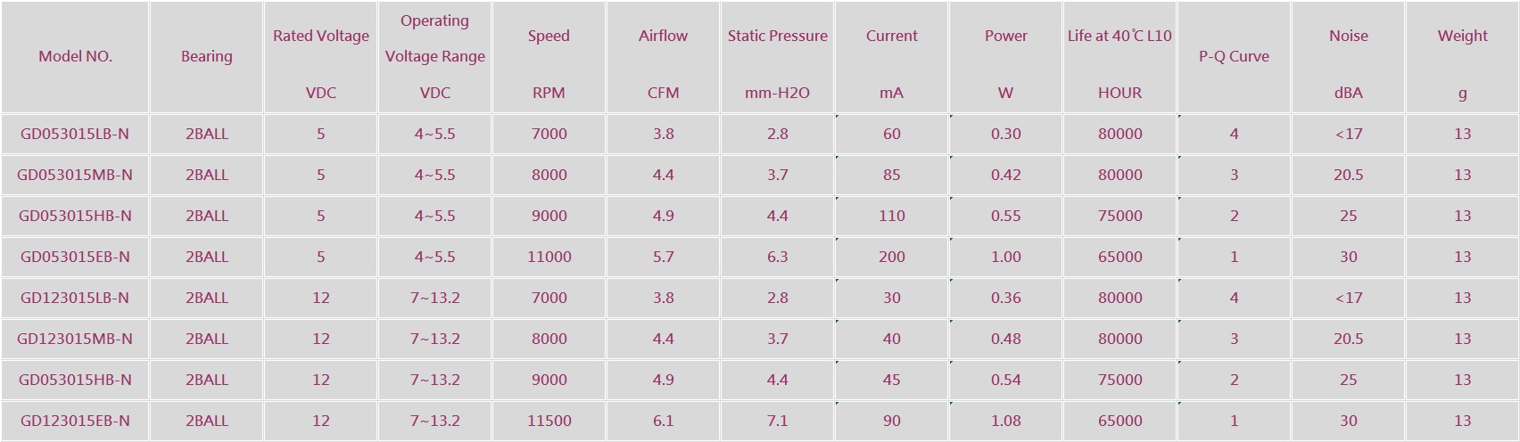This screenshot has height=442, width=1520.
Task: Click the Current mA column header
Action: pos(892,56)
